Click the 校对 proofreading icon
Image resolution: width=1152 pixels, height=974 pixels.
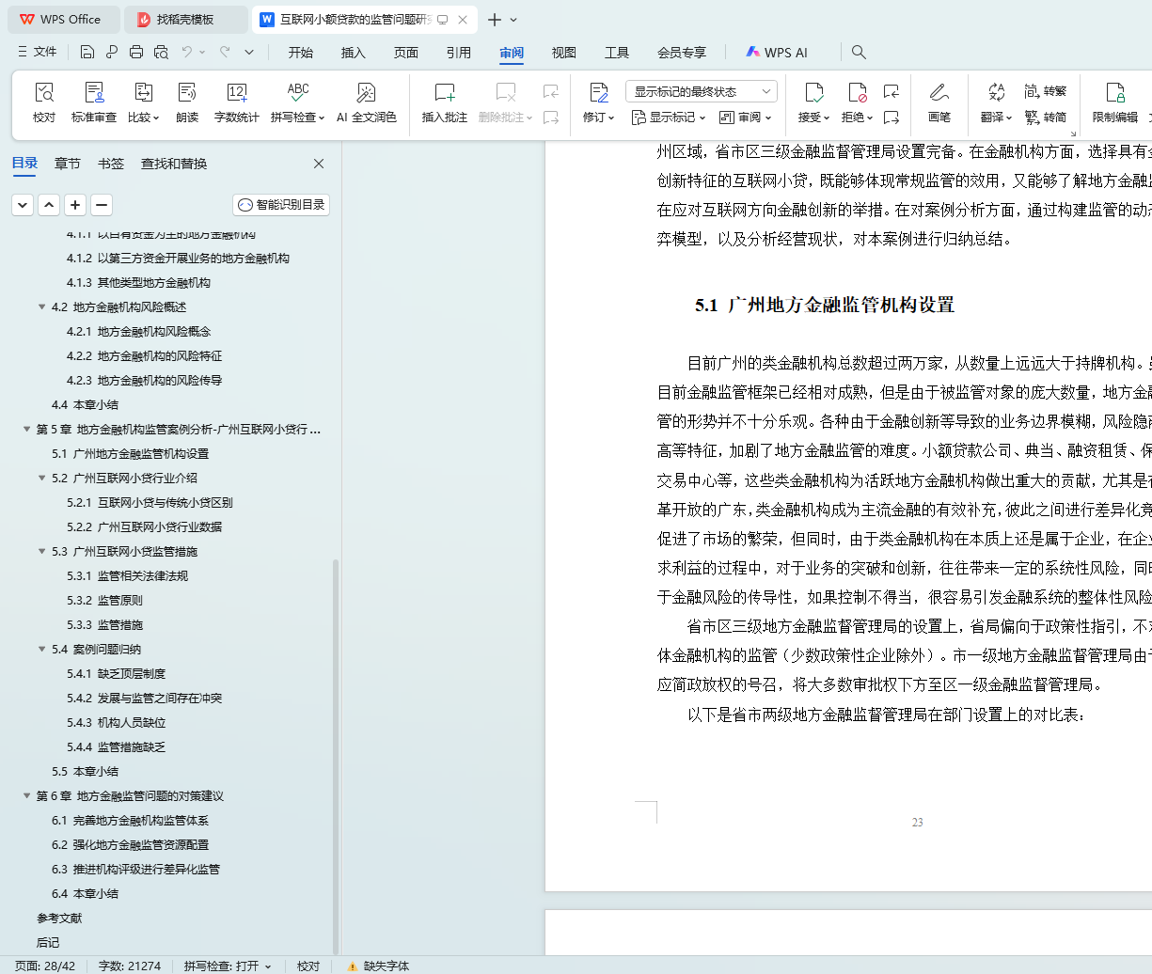click(x=44, y=102)
